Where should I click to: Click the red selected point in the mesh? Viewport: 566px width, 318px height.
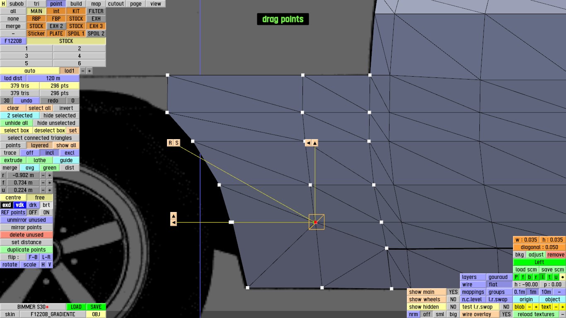316,222
